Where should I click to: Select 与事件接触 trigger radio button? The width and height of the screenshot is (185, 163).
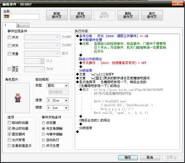(x=43, y=134)
